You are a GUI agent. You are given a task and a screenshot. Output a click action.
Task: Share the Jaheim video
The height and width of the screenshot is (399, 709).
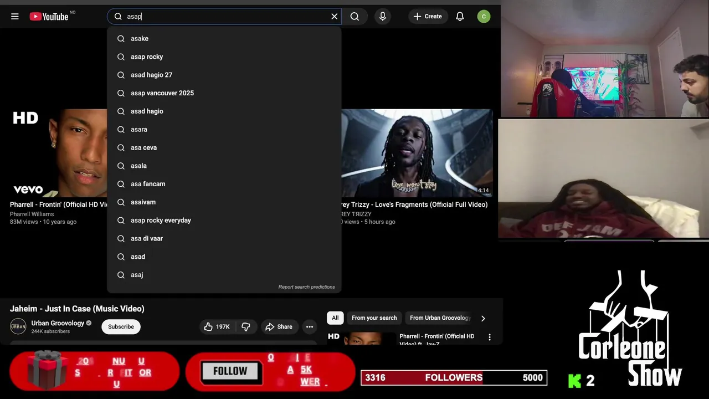point(279,327)
